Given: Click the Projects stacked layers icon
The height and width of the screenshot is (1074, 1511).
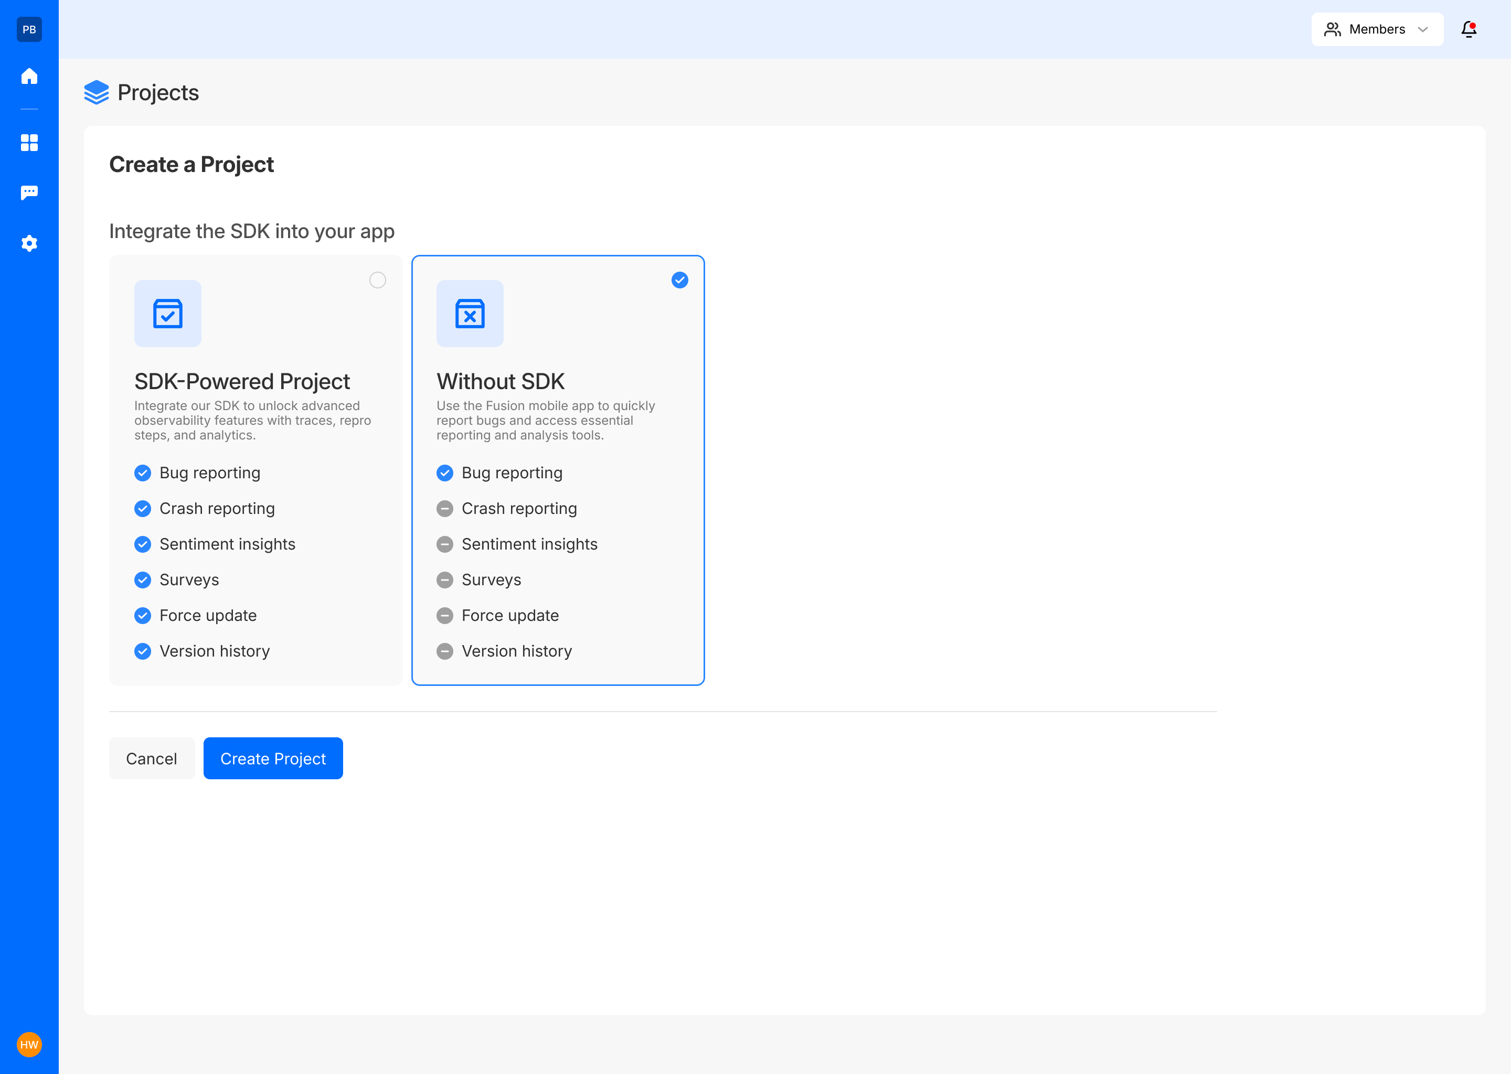Looking at the screenshot, I should [x=97, y=93].
